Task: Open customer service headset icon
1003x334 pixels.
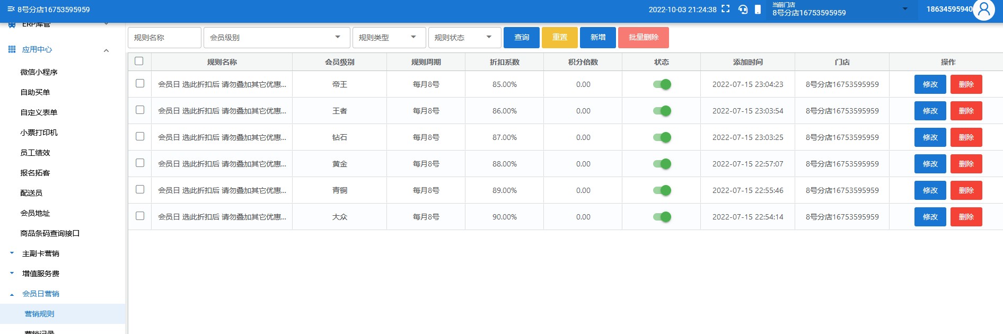Action: pos(743,10)
